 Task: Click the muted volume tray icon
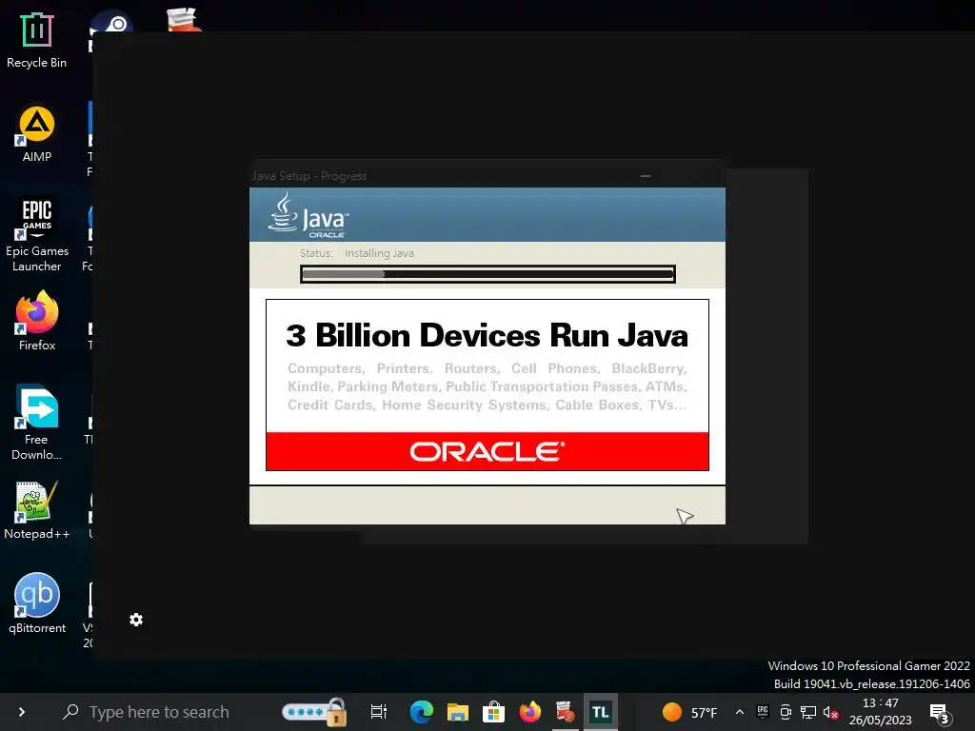tap(830, 712)
